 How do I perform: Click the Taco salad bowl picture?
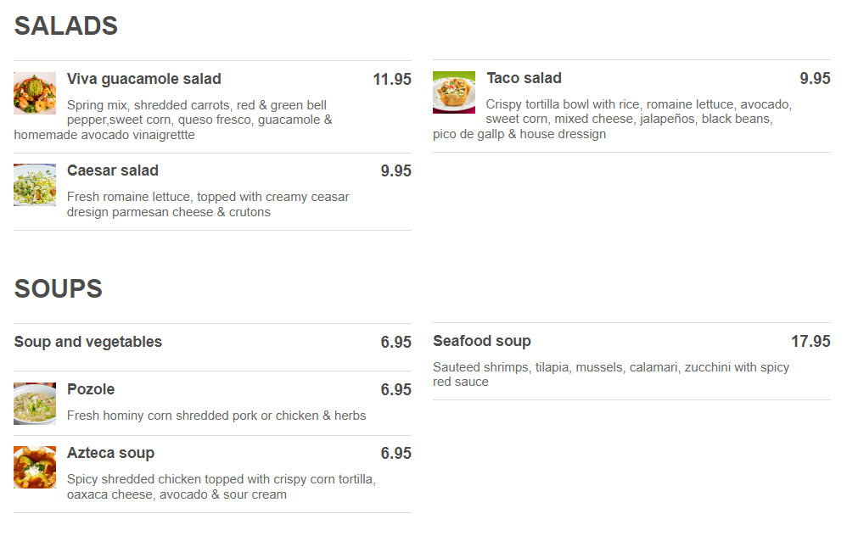coord(454,92)
